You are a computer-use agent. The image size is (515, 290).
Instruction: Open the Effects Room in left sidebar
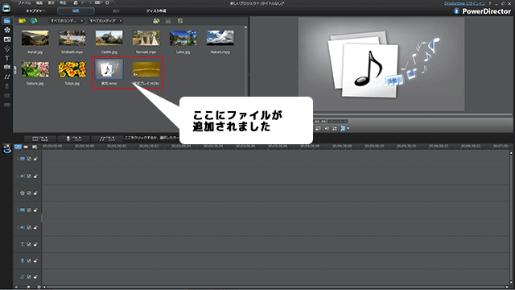[7, 30]
